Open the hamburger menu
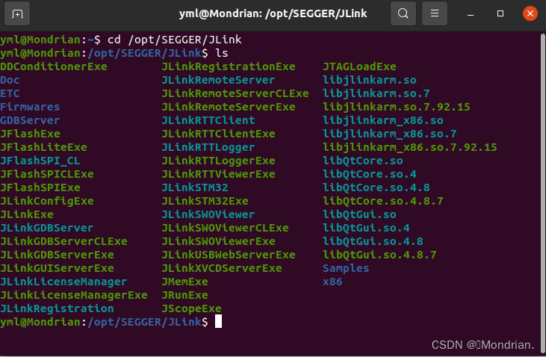 435,13
